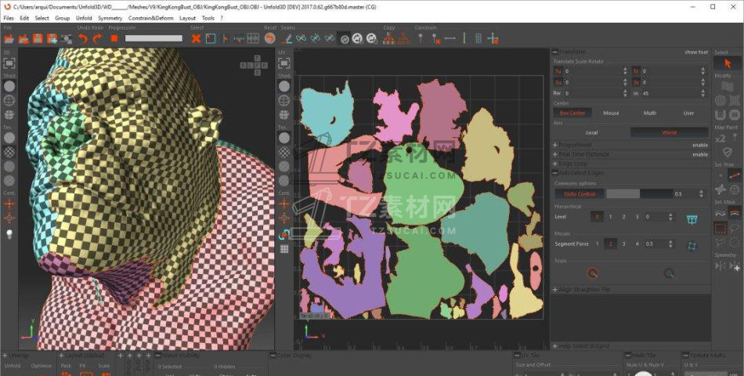Image resolution: width=744 pixels, height=376 pixels.
Task: Collapse the Transform section
Action: (x=555, y=52)
